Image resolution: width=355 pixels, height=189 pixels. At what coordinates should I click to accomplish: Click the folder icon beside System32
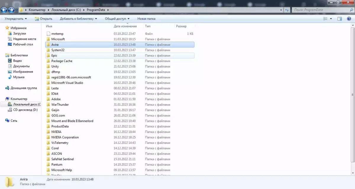coord(49,50)
